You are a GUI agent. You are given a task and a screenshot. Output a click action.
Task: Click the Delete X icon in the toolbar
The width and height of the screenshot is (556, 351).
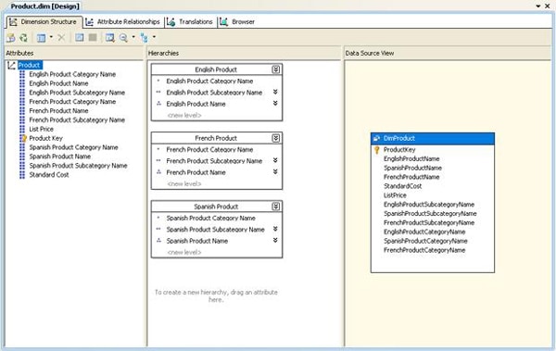point(61,37)
